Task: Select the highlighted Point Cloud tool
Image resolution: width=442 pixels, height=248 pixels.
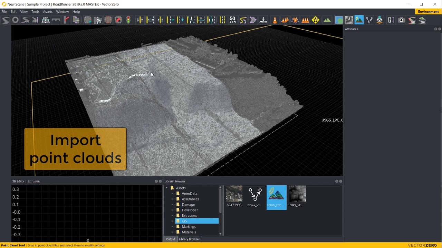Action: tap(359, 20)
